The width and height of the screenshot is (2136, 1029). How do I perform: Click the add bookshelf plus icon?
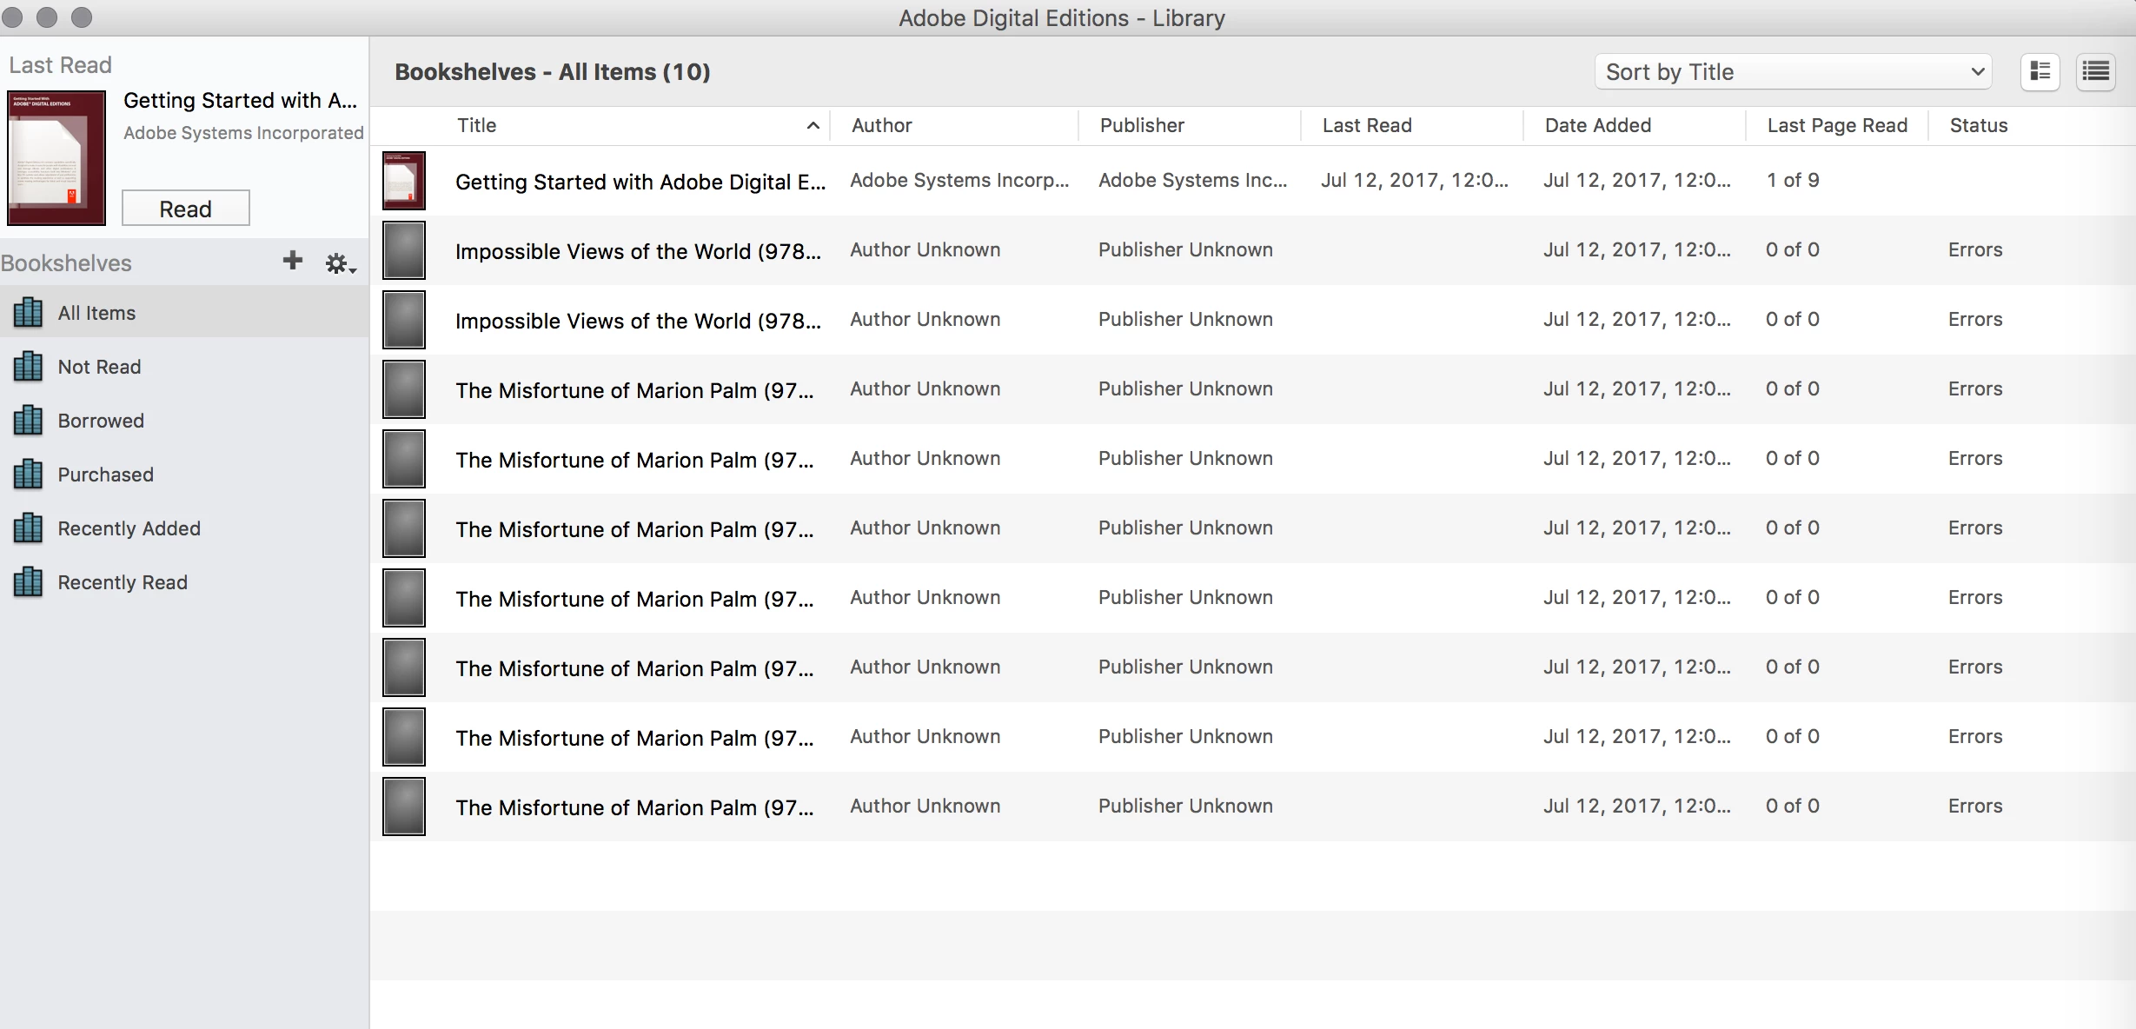click(x=293, y=261)
